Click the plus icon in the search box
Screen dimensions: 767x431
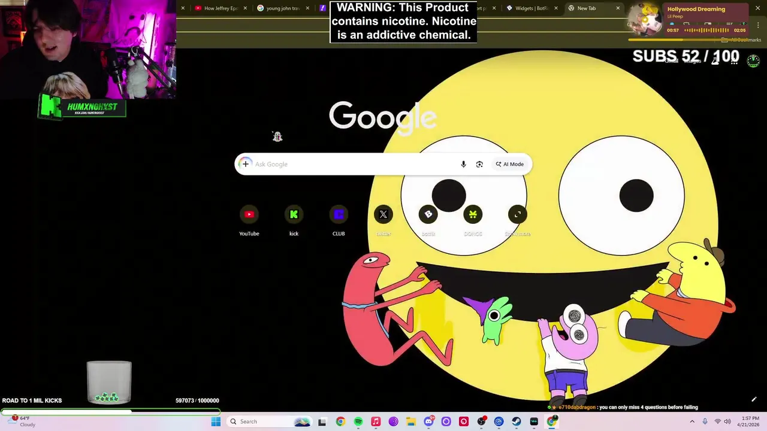point(245,164)
